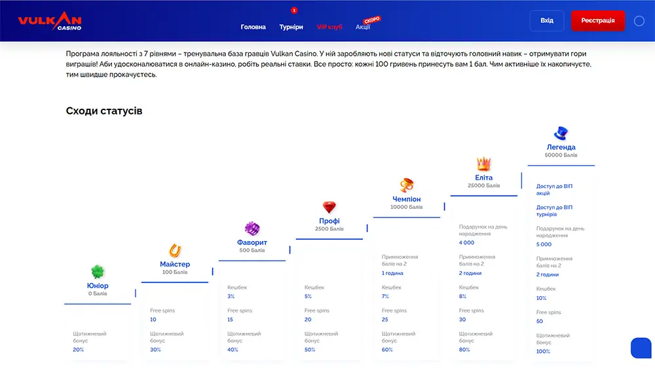Screen dimensions: 655x374
Task: Click the Доступ до ВІП акцій link
Action: [553, 190]
